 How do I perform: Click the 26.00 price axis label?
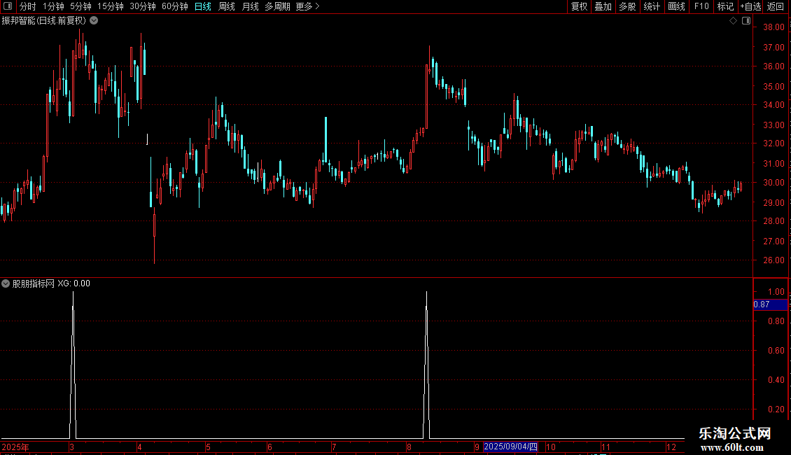(773, 260)
